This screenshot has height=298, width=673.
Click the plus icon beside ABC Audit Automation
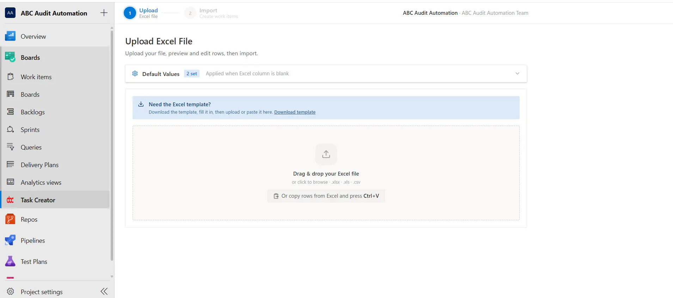pyautogui.click(x=104, y=13)
